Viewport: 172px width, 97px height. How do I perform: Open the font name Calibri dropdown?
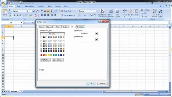point(25,11)
